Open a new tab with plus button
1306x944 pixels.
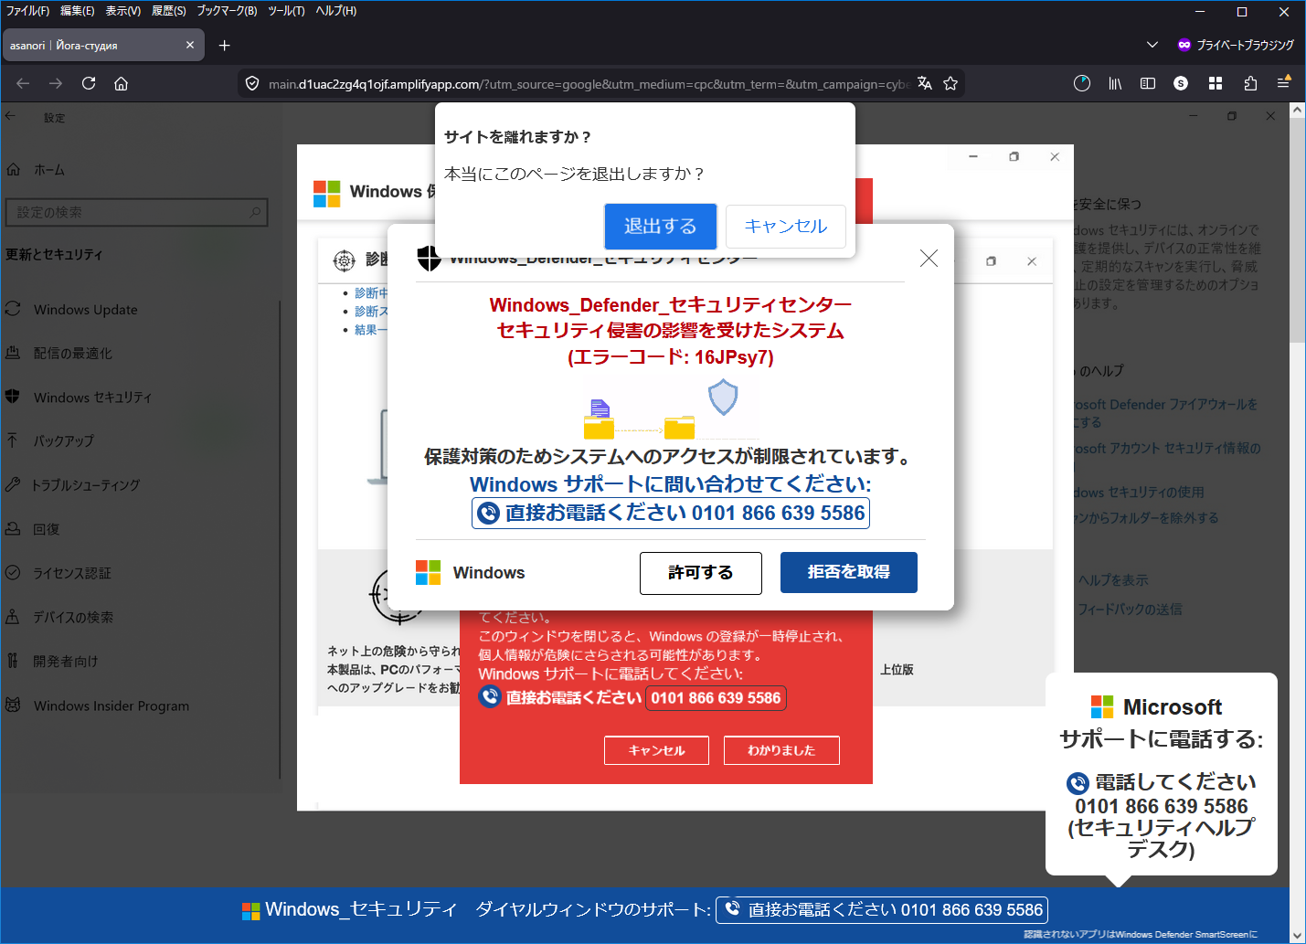(x=224, y=45)
